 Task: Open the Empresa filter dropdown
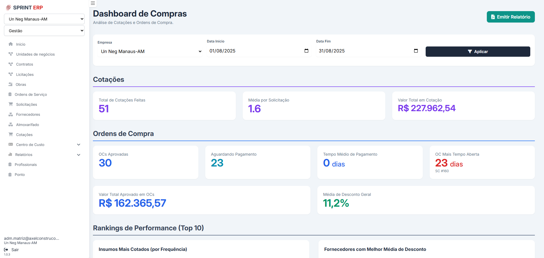click(150, 52)
